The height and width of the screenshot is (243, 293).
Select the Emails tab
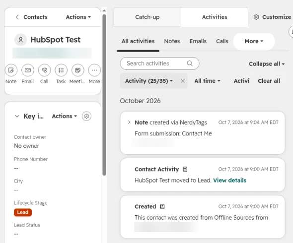point(198,41)
